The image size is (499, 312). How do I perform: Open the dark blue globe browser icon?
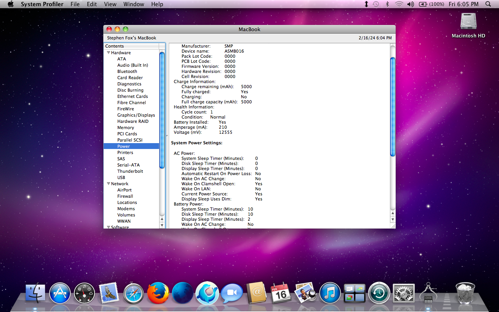click(x=182, y=293)
